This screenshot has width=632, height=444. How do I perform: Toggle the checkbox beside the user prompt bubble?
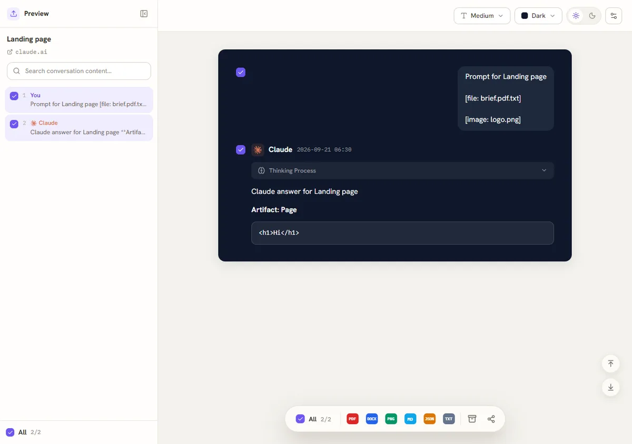(x=241, y=73)
